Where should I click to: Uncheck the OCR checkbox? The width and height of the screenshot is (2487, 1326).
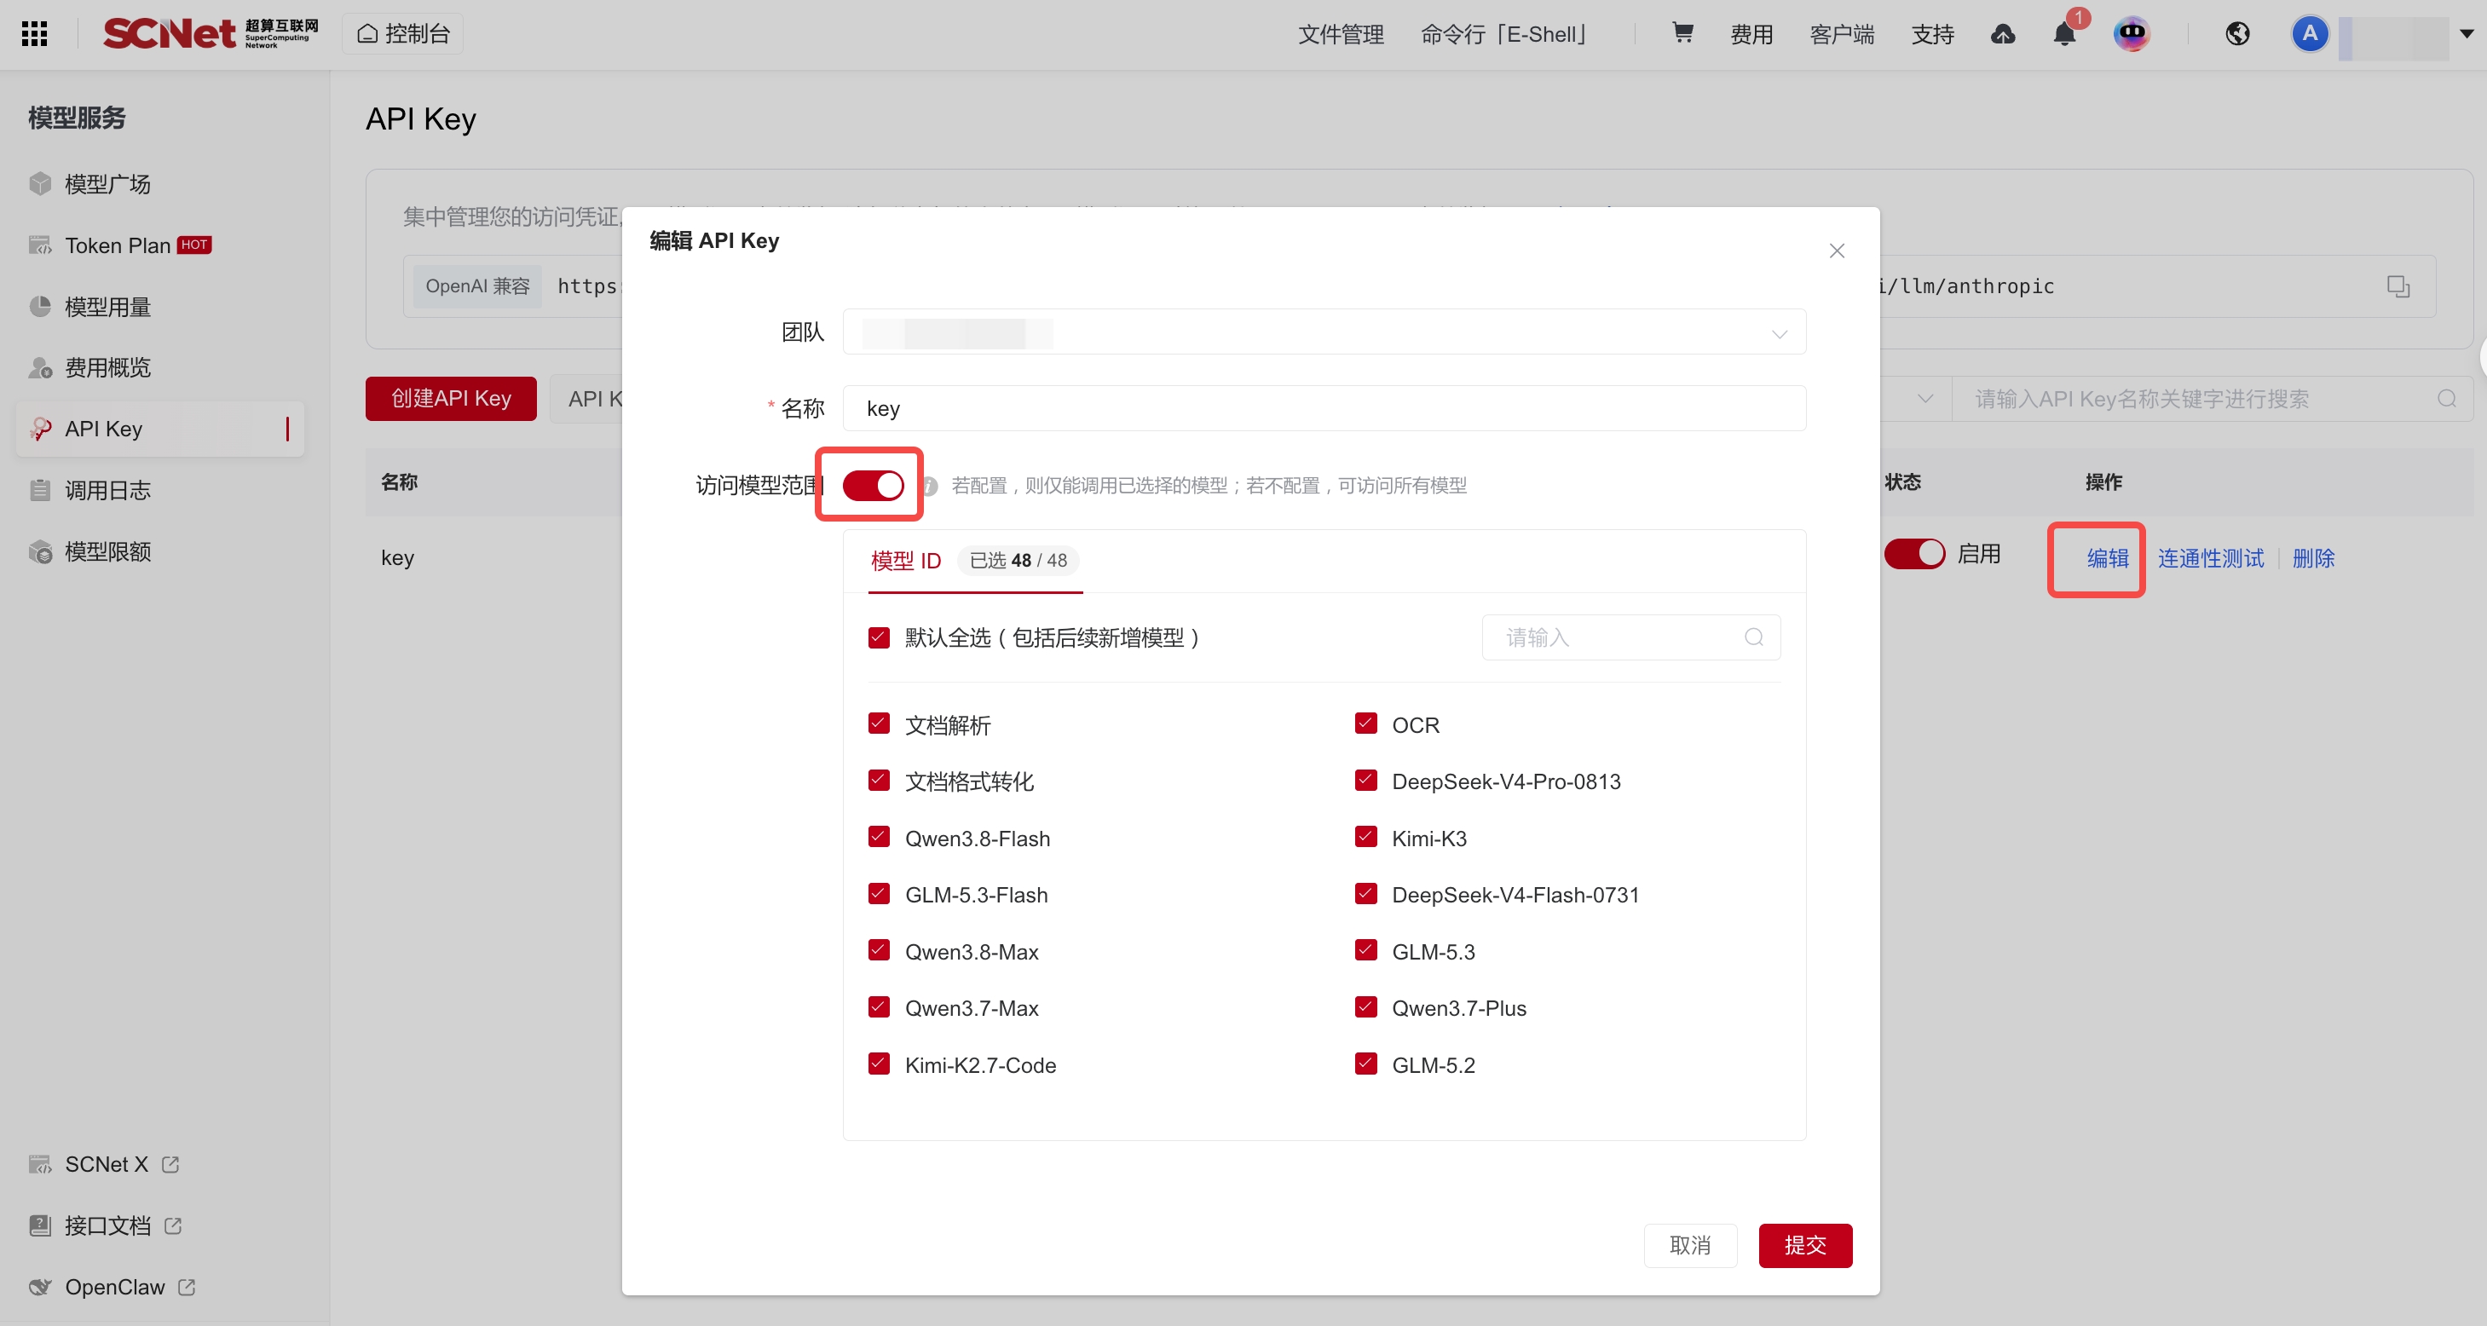point(1365,724)
